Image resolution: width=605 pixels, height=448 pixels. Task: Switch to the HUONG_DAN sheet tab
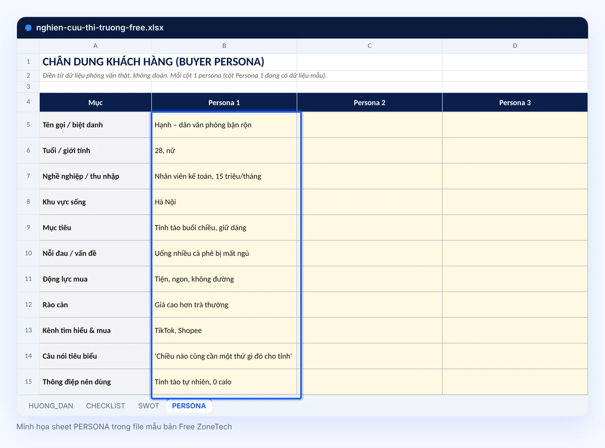[x=50, y=406]
